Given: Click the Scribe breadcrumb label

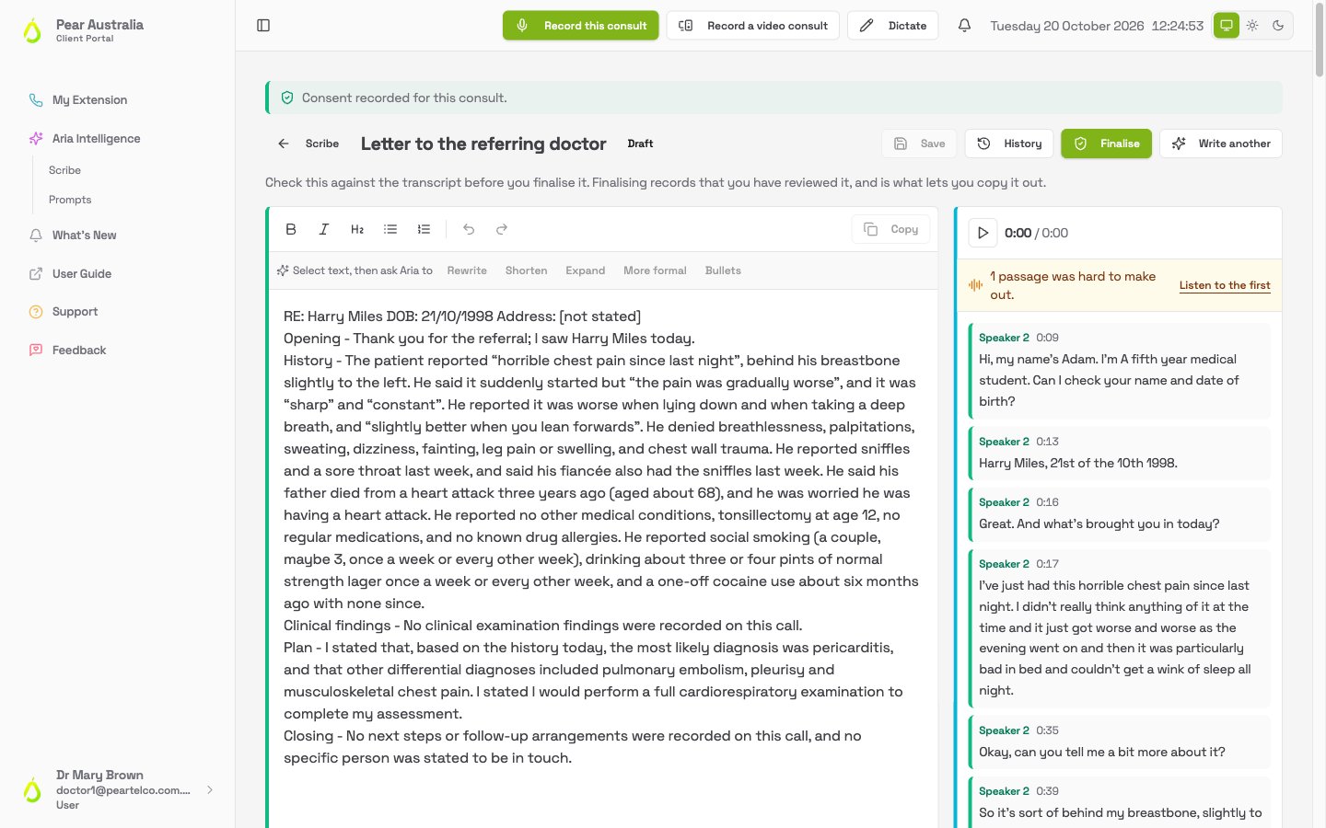Looking at the screenshot, I should 322,144.
